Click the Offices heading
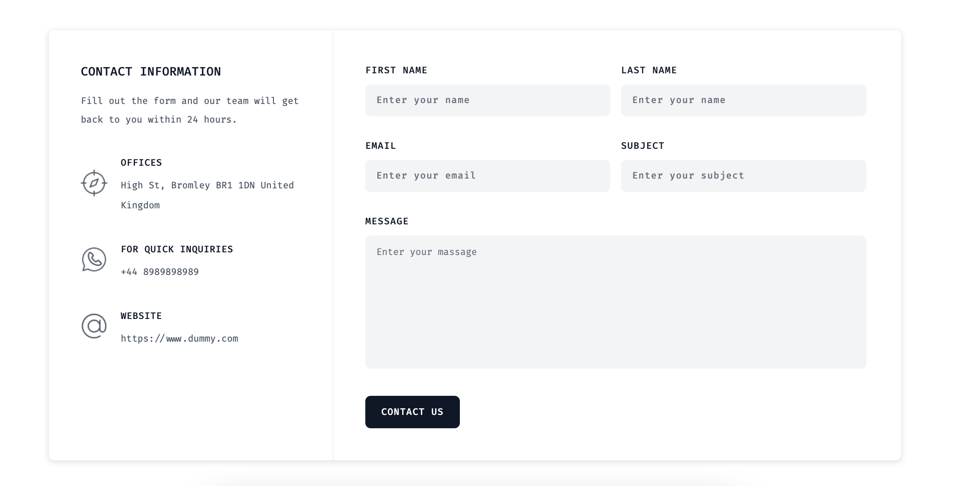This screenshot has height=486, width=957. point(141,163)
